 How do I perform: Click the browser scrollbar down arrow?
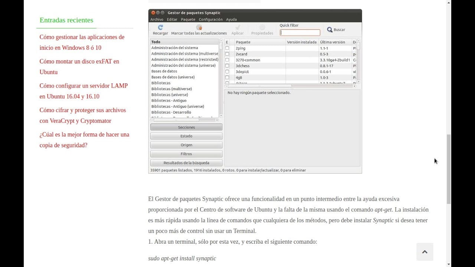tap(448, 264)
